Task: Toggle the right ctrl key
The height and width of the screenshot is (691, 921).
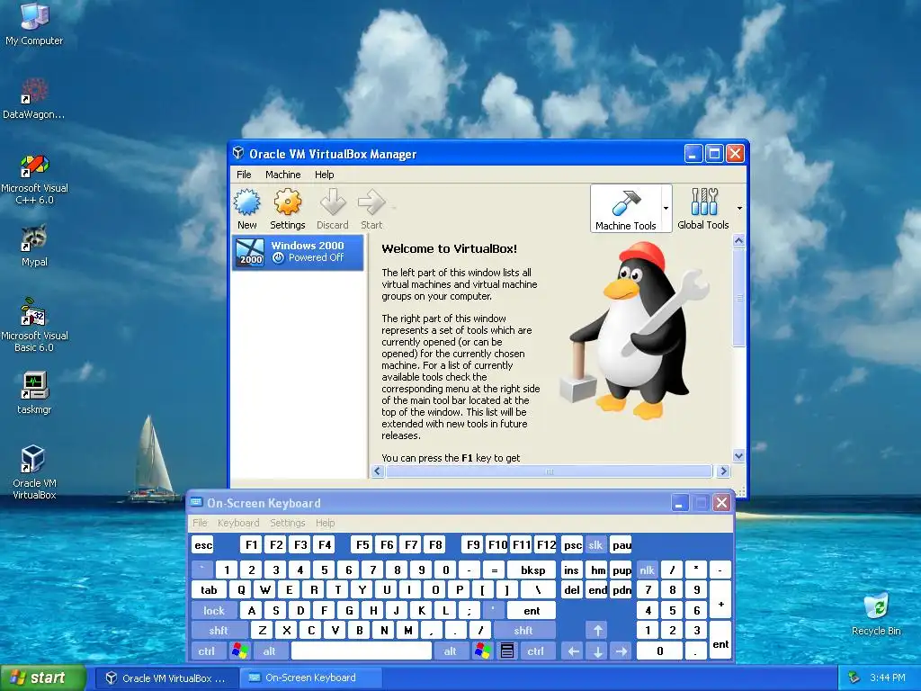Action: tap(536, 651)
